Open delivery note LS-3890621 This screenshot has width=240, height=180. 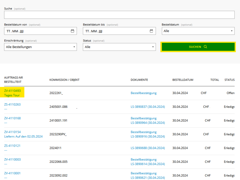[x=148, y=178]
